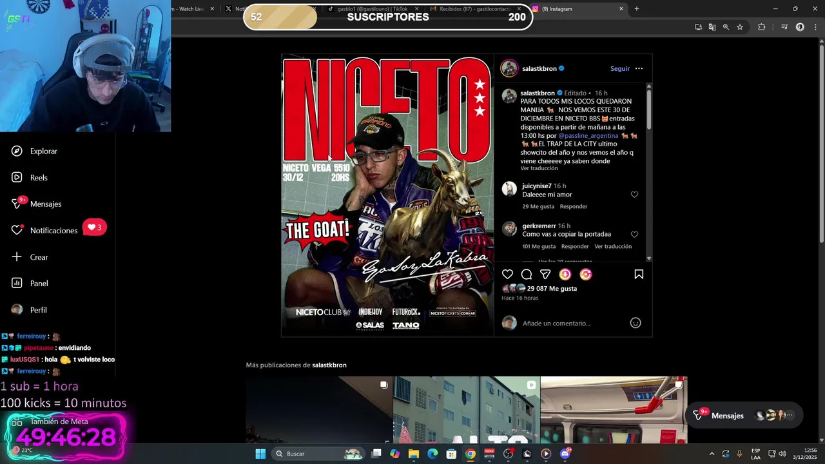Switch to the Recibidos Gmail tab
This screenshot has width=825, height=464.
click(475, 9)
